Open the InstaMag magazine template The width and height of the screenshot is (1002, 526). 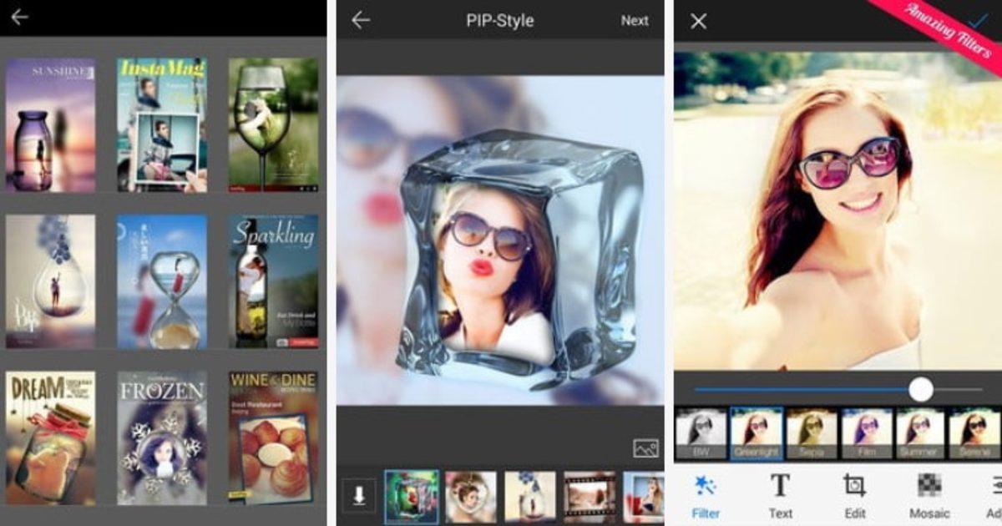162,125
